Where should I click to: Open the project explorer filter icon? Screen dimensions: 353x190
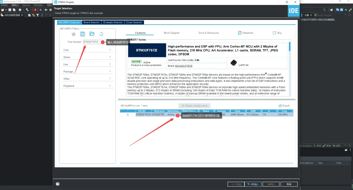38,15
